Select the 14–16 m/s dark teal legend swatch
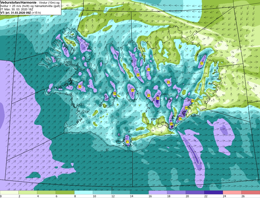Screen dimensions: 260x198 click(x=139, y=192)
